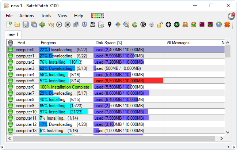This screenshot has height=150, width=237.
Task: Click the black map pin icon
Action: point(109,25)
